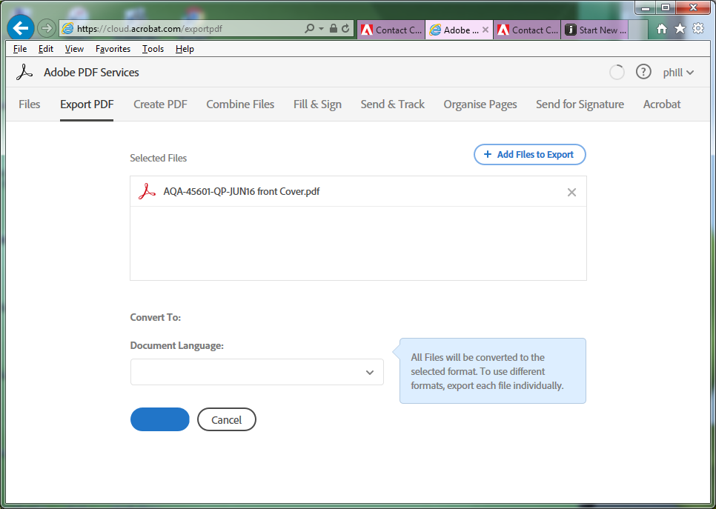Image resolution: width=716 pixels, height=509 pixels.
Task: Select AQA-45601-QP-JUN16 front Cover.pdf file name
Action: (x=242, y=191)
